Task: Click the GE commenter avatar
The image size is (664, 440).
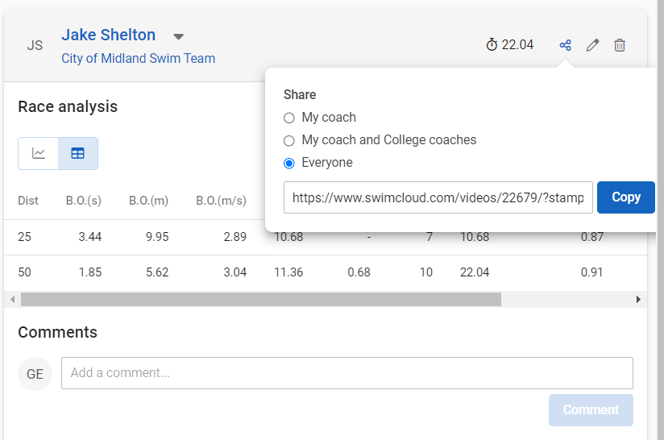Action: pos(35,374)
